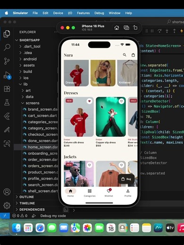The height and width of the screenshot is (245, 184).
Task: Switch to the Categories tab in app
Action: pyautogui.click(x=90, y=193)
